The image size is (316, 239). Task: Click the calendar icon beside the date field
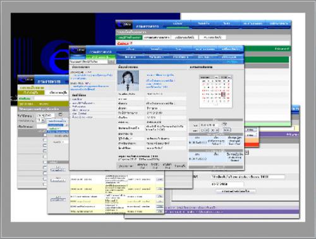60,114
